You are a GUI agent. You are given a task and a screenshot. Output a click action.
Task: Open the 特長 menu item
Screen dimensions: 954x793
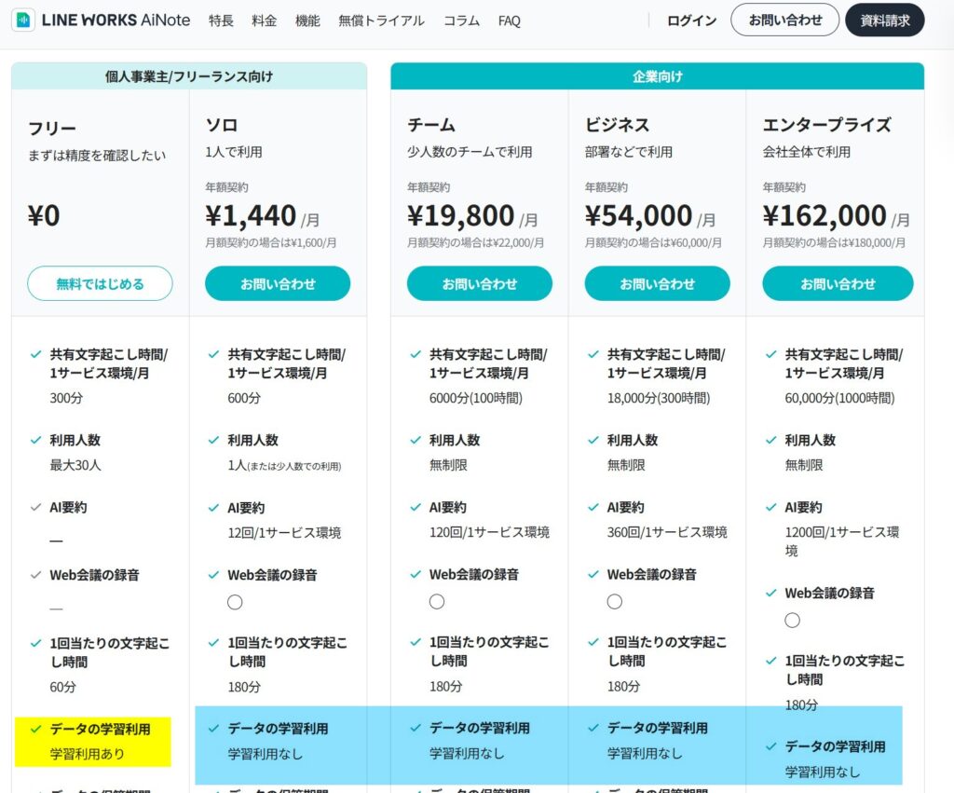pyautogui.click(x=221, y=21)
